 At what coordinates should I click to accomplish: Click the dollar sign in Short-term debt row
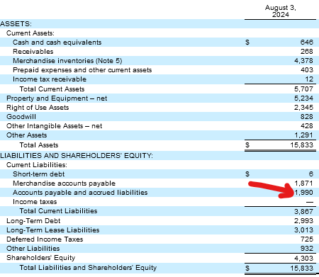click(247, 174)
